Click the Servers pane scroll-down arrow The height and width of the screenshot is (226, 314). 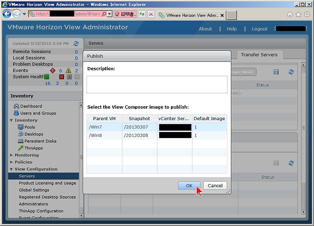(x=303, y=212)
